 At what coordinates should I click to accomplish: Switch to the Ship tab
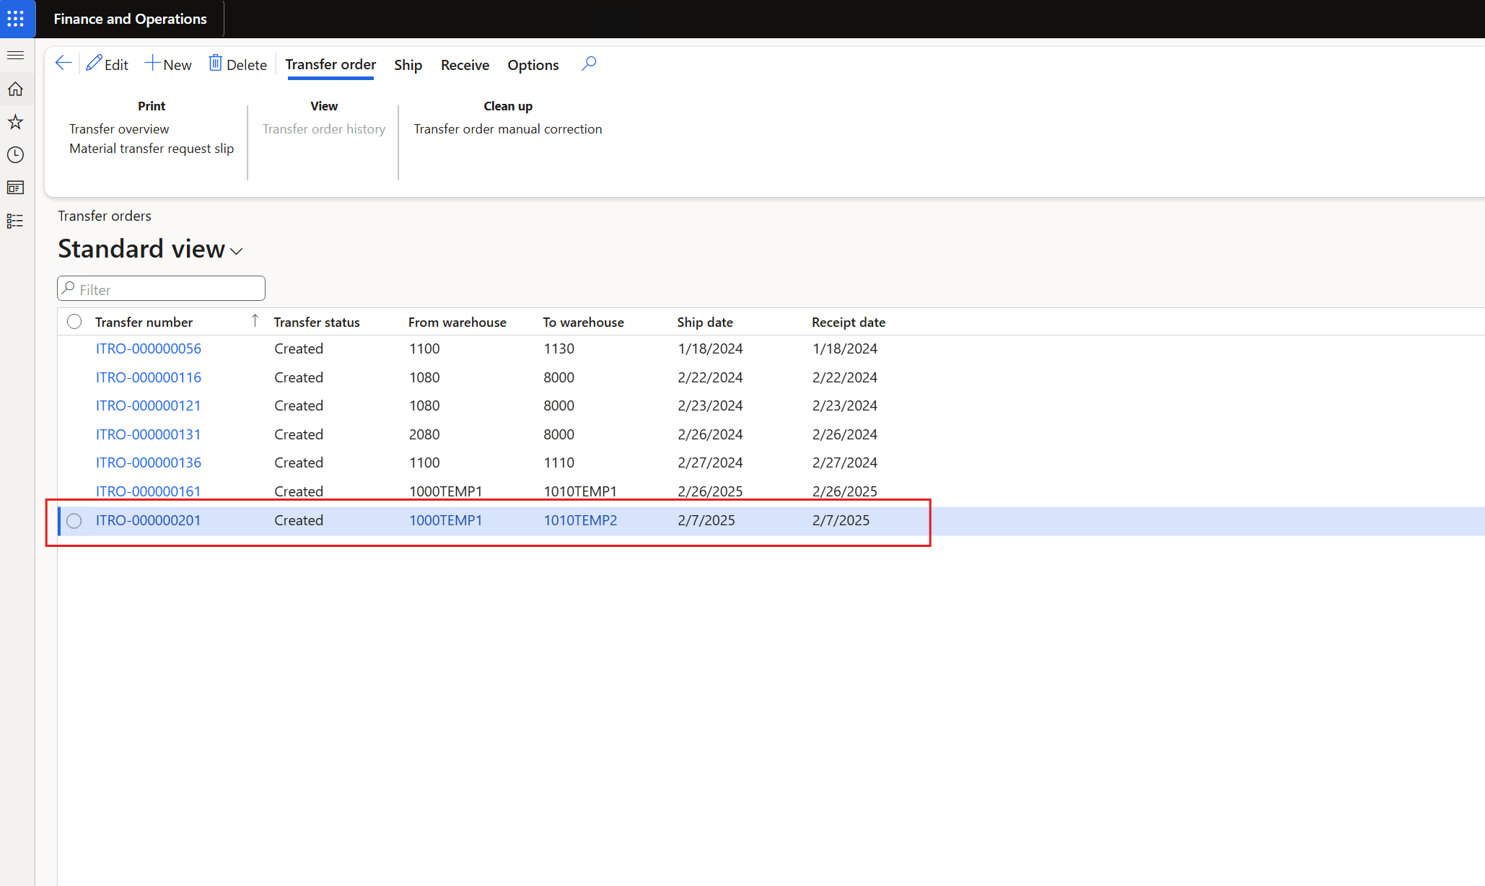pyautogui.click(x=408, y=65)
